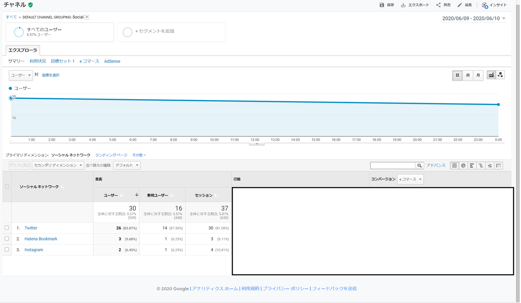The image size is (521, 303).
Task: Open the Instagram network link
Action: tap(34, 250)
